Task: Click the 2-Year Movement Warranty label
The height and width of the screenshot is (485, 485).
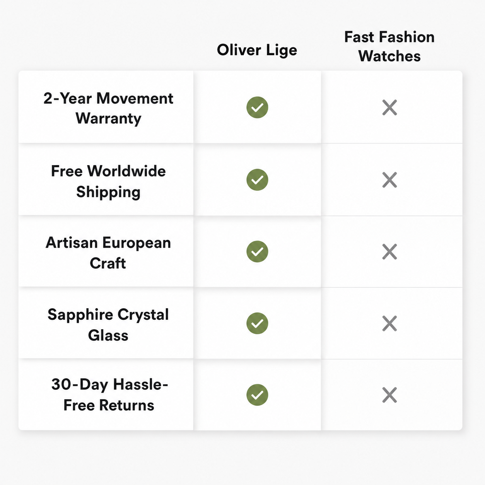Action: pyautogui.click(x=108, y=108)
